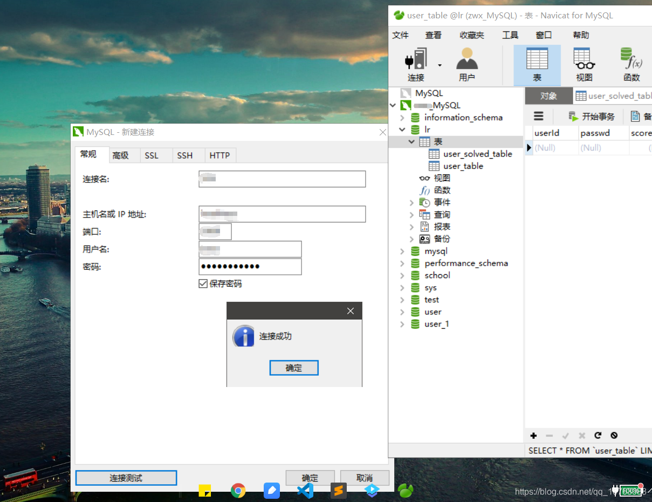The height and width of the screenshot is (502, 652).
Task: Click the 函数 f() icon under lr
Action: [x=424, y=191]
